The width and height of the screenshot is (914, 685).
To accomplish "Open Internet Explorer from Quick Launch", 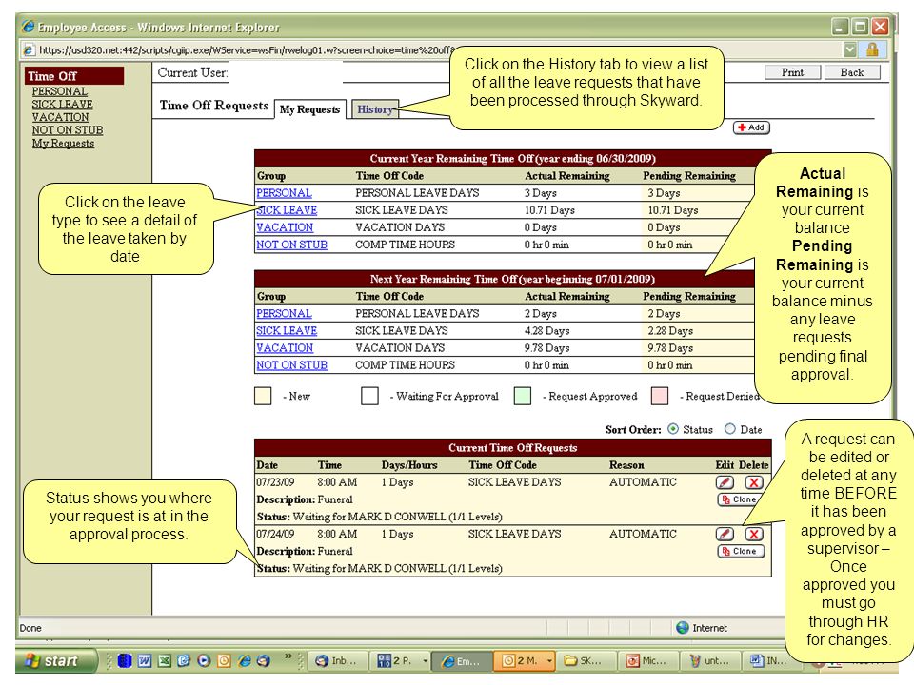I will tap(245, 660).
